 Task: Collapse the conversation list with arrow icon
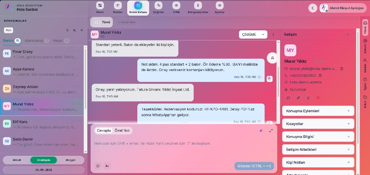click(81, 30)
